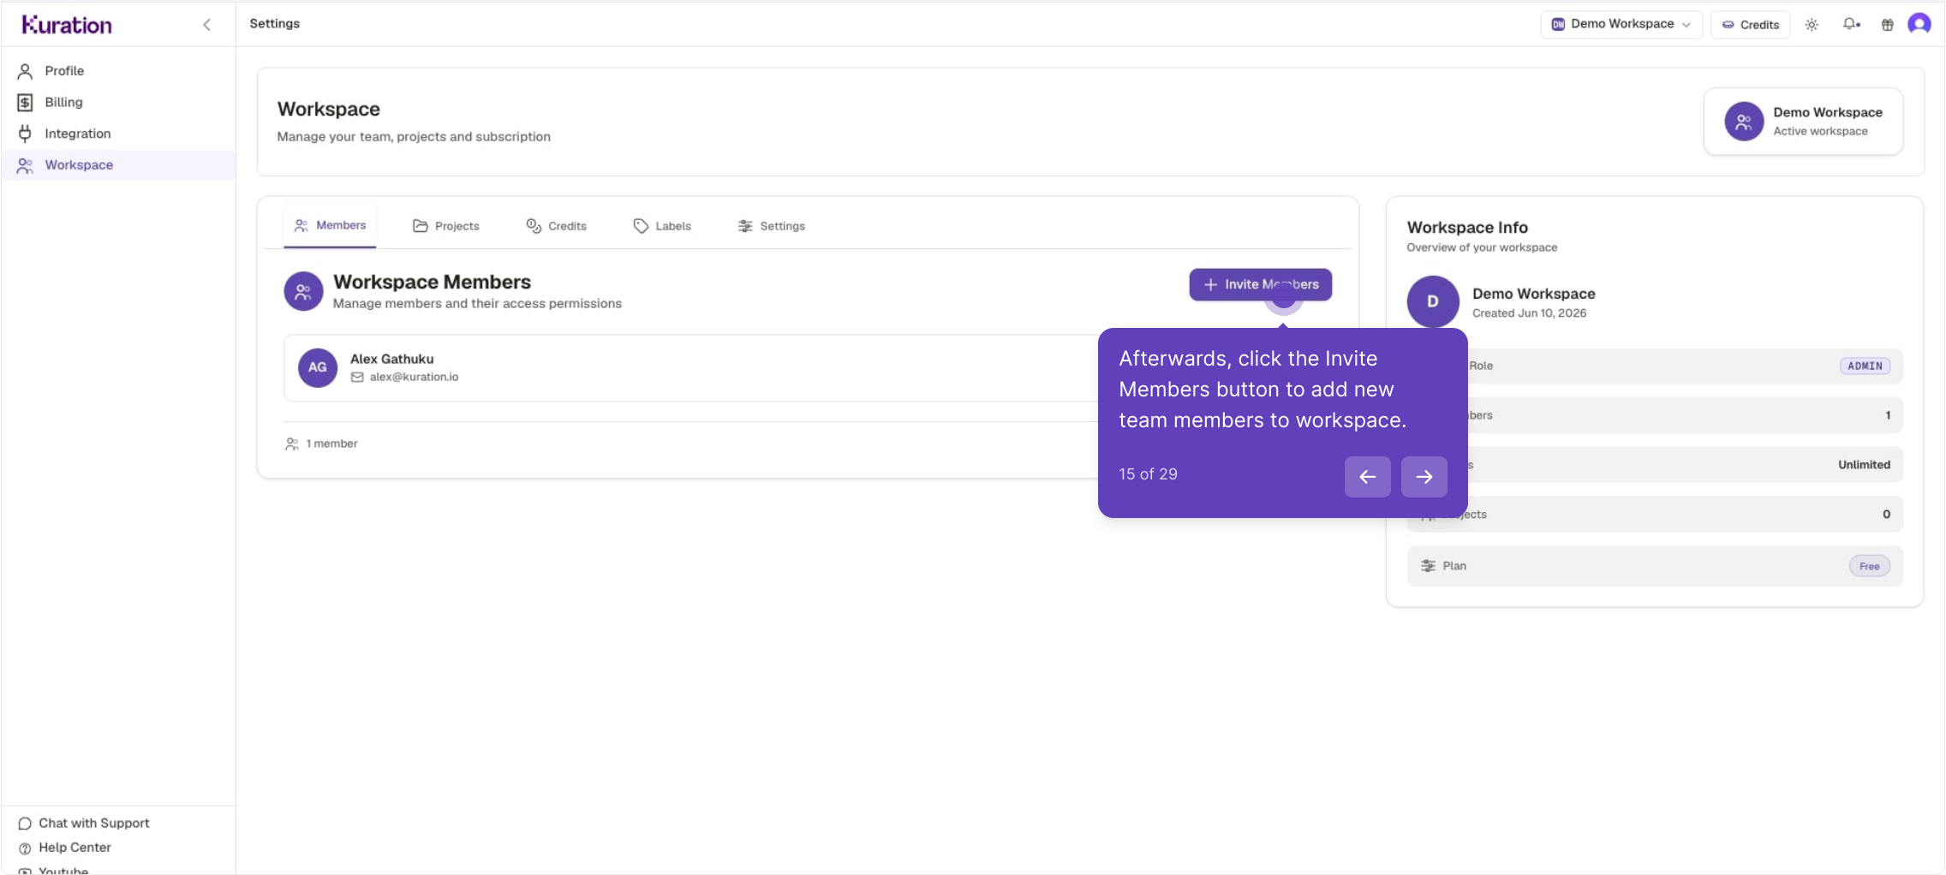Open the Billing settings page
Image resolution: width=1946 pixels, height=875 pixels.
[x=118, y=102]
